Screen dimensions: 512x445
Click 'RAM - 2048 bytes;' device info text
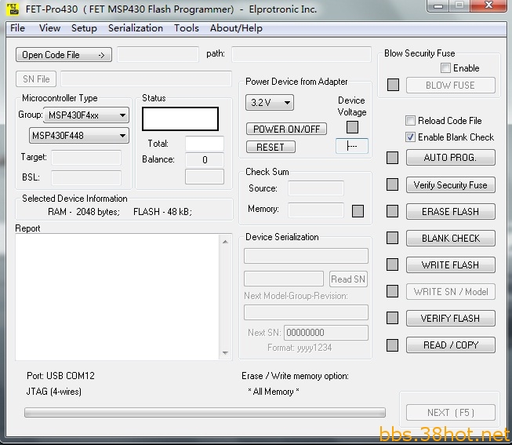(x=84, y=212)
